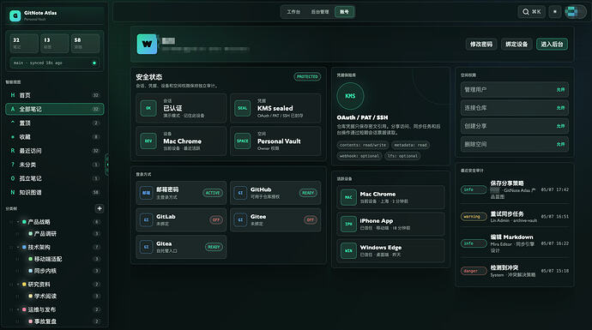Switch to the 工作台 tab
Screen dimensions: 592x330
point(293,12)
